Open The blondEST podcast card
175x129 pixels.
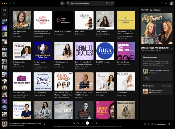coord(126,84)
